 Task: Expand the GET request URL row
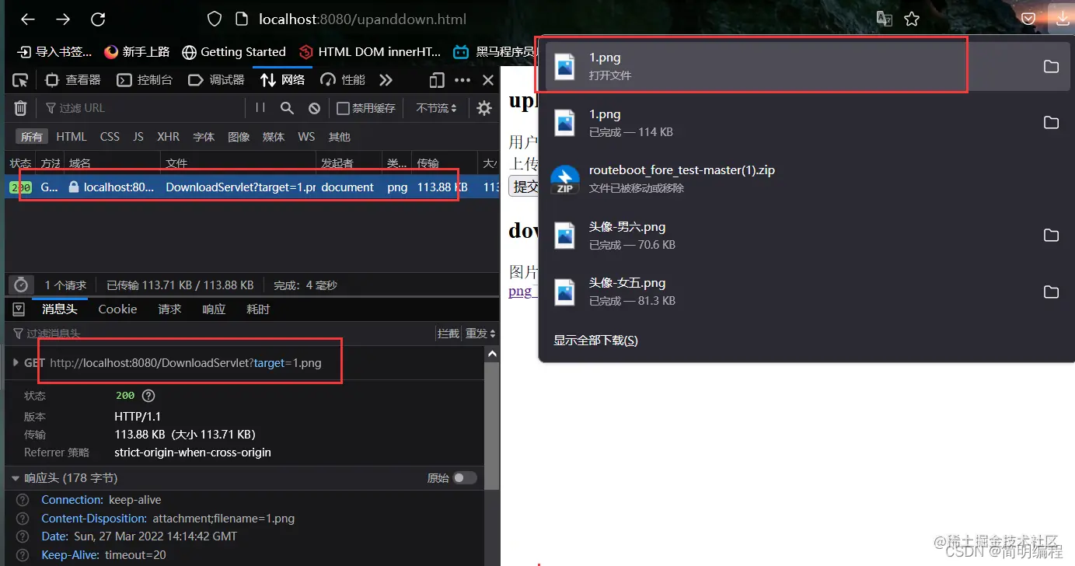click(x=16, y=363)
